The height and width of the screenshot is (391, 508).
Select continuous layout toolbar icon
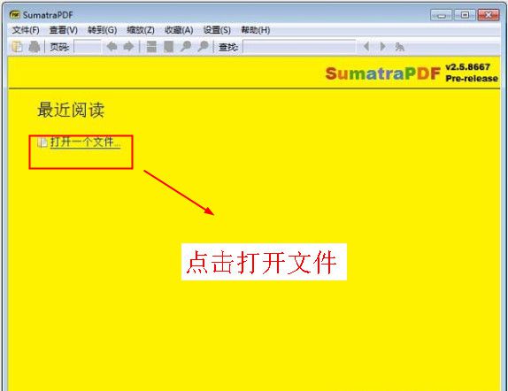point(151,47)
